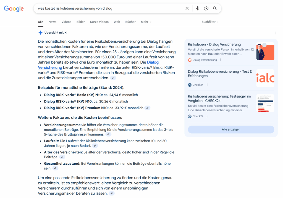Open three-dot menu under 'Test & Erfahrungen' source
This screenshot has height=198, width=283.
[x=207, y=85]
